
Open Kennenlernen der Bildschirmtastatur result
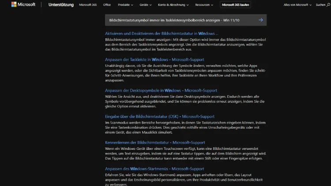[155, 142]
